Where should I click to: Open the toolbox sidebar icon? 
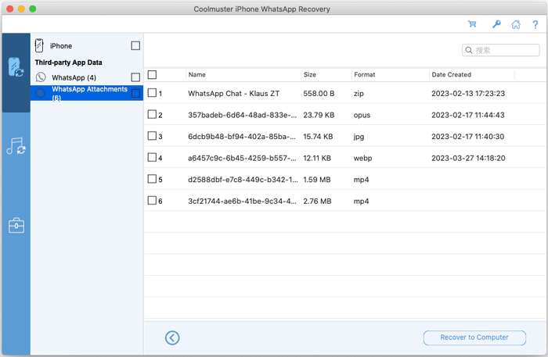coord(16,226)
